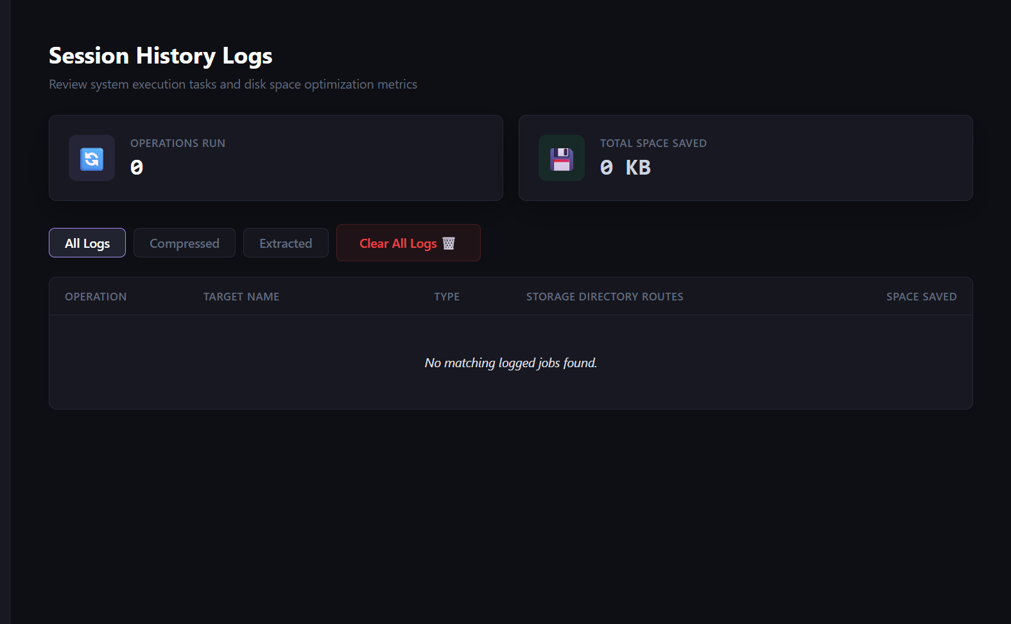Click the STORAGE DIRECTORY ROUTES column header
Image resolution: width=1011 pixels, height=624 pixels.
coord(605,297)
